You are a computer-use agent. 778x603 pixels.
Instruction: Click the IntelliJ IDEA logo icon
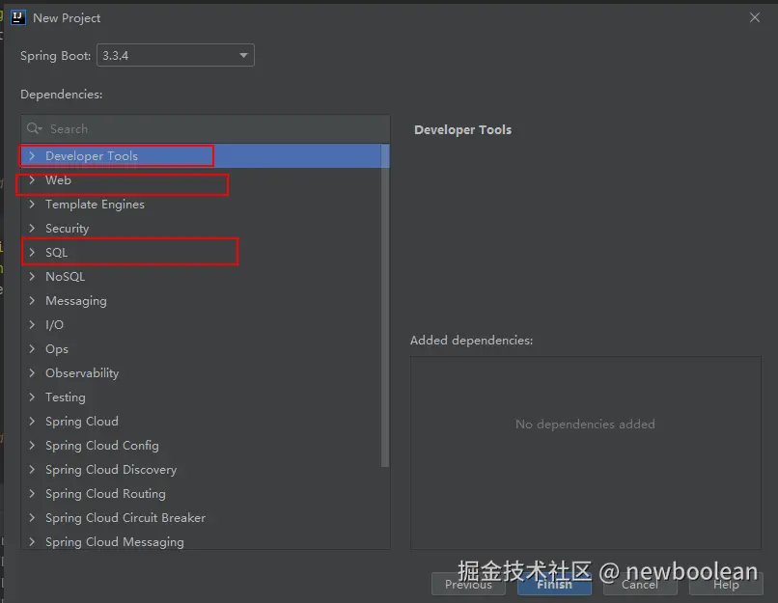tap(18, 17)
